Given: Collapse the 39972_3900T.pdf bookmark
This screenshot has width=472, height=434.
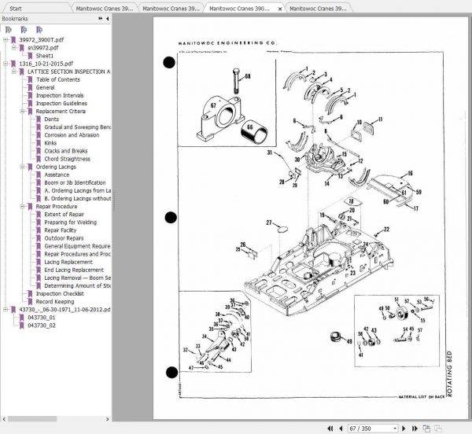Looking at the screenshot, I should [6, 39].
